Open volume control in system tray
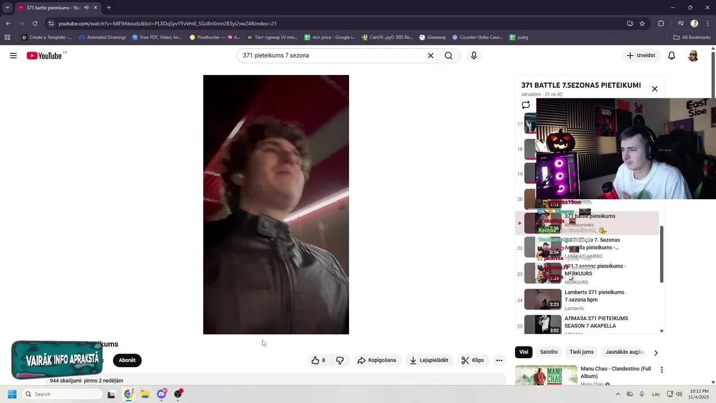716x403 pixels. tap(679, 394)
